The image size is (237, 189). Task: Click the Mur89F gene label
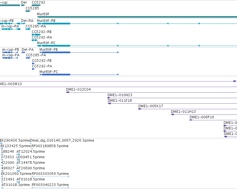43,14
